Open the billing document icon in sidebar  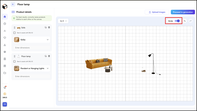click(5, 59)
